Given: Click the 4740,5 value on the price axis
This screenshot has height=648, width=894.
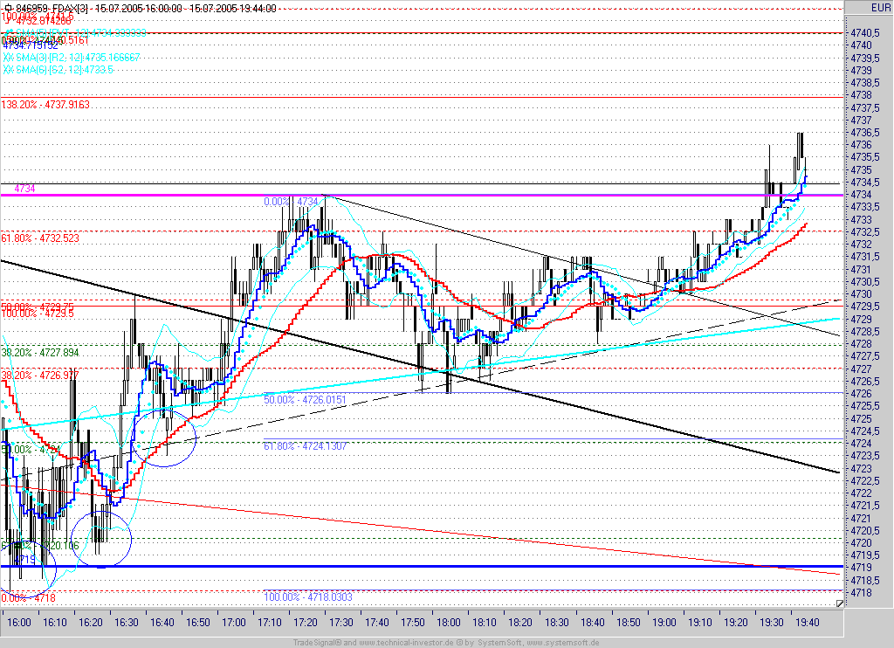Looking at the screenshot, I should pos(863,33).
